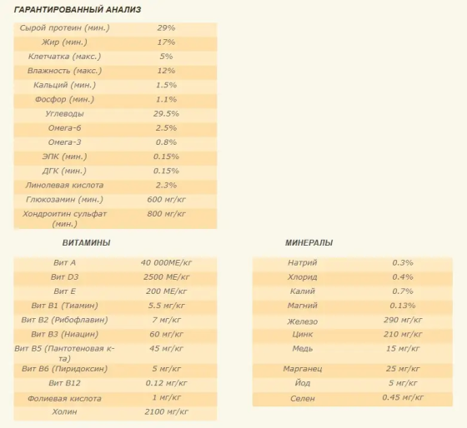Select the Клетчатка (макс.) label
This screenshot has width=467, height=428.
point(65,57)
